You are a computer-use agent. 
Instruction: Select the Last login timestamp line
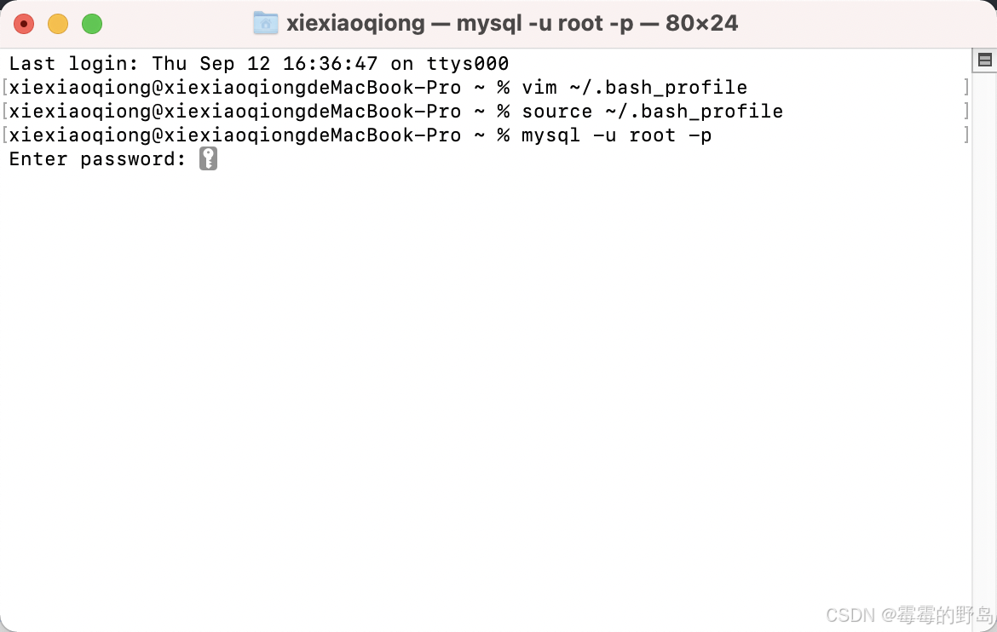pyautogui.click(x=256, y=63)
